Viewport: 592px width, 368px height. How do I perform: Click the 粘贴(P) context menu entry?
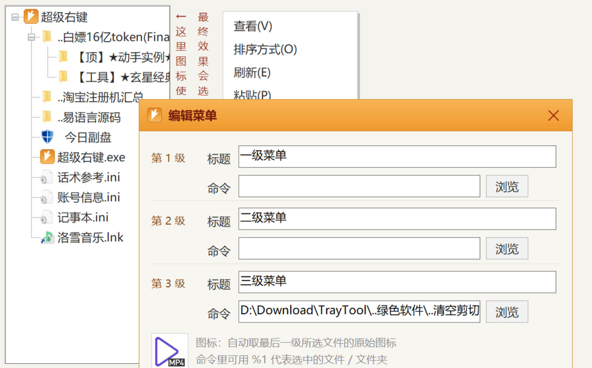(x=252, y=95)
